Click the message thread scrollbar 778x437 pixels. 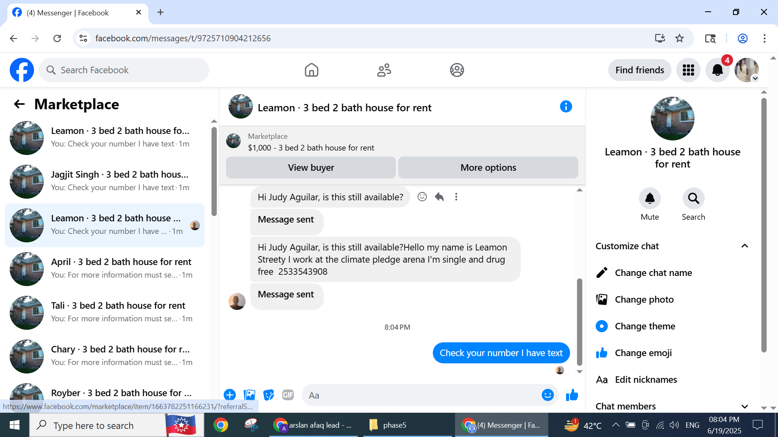[x=580, y=322]
